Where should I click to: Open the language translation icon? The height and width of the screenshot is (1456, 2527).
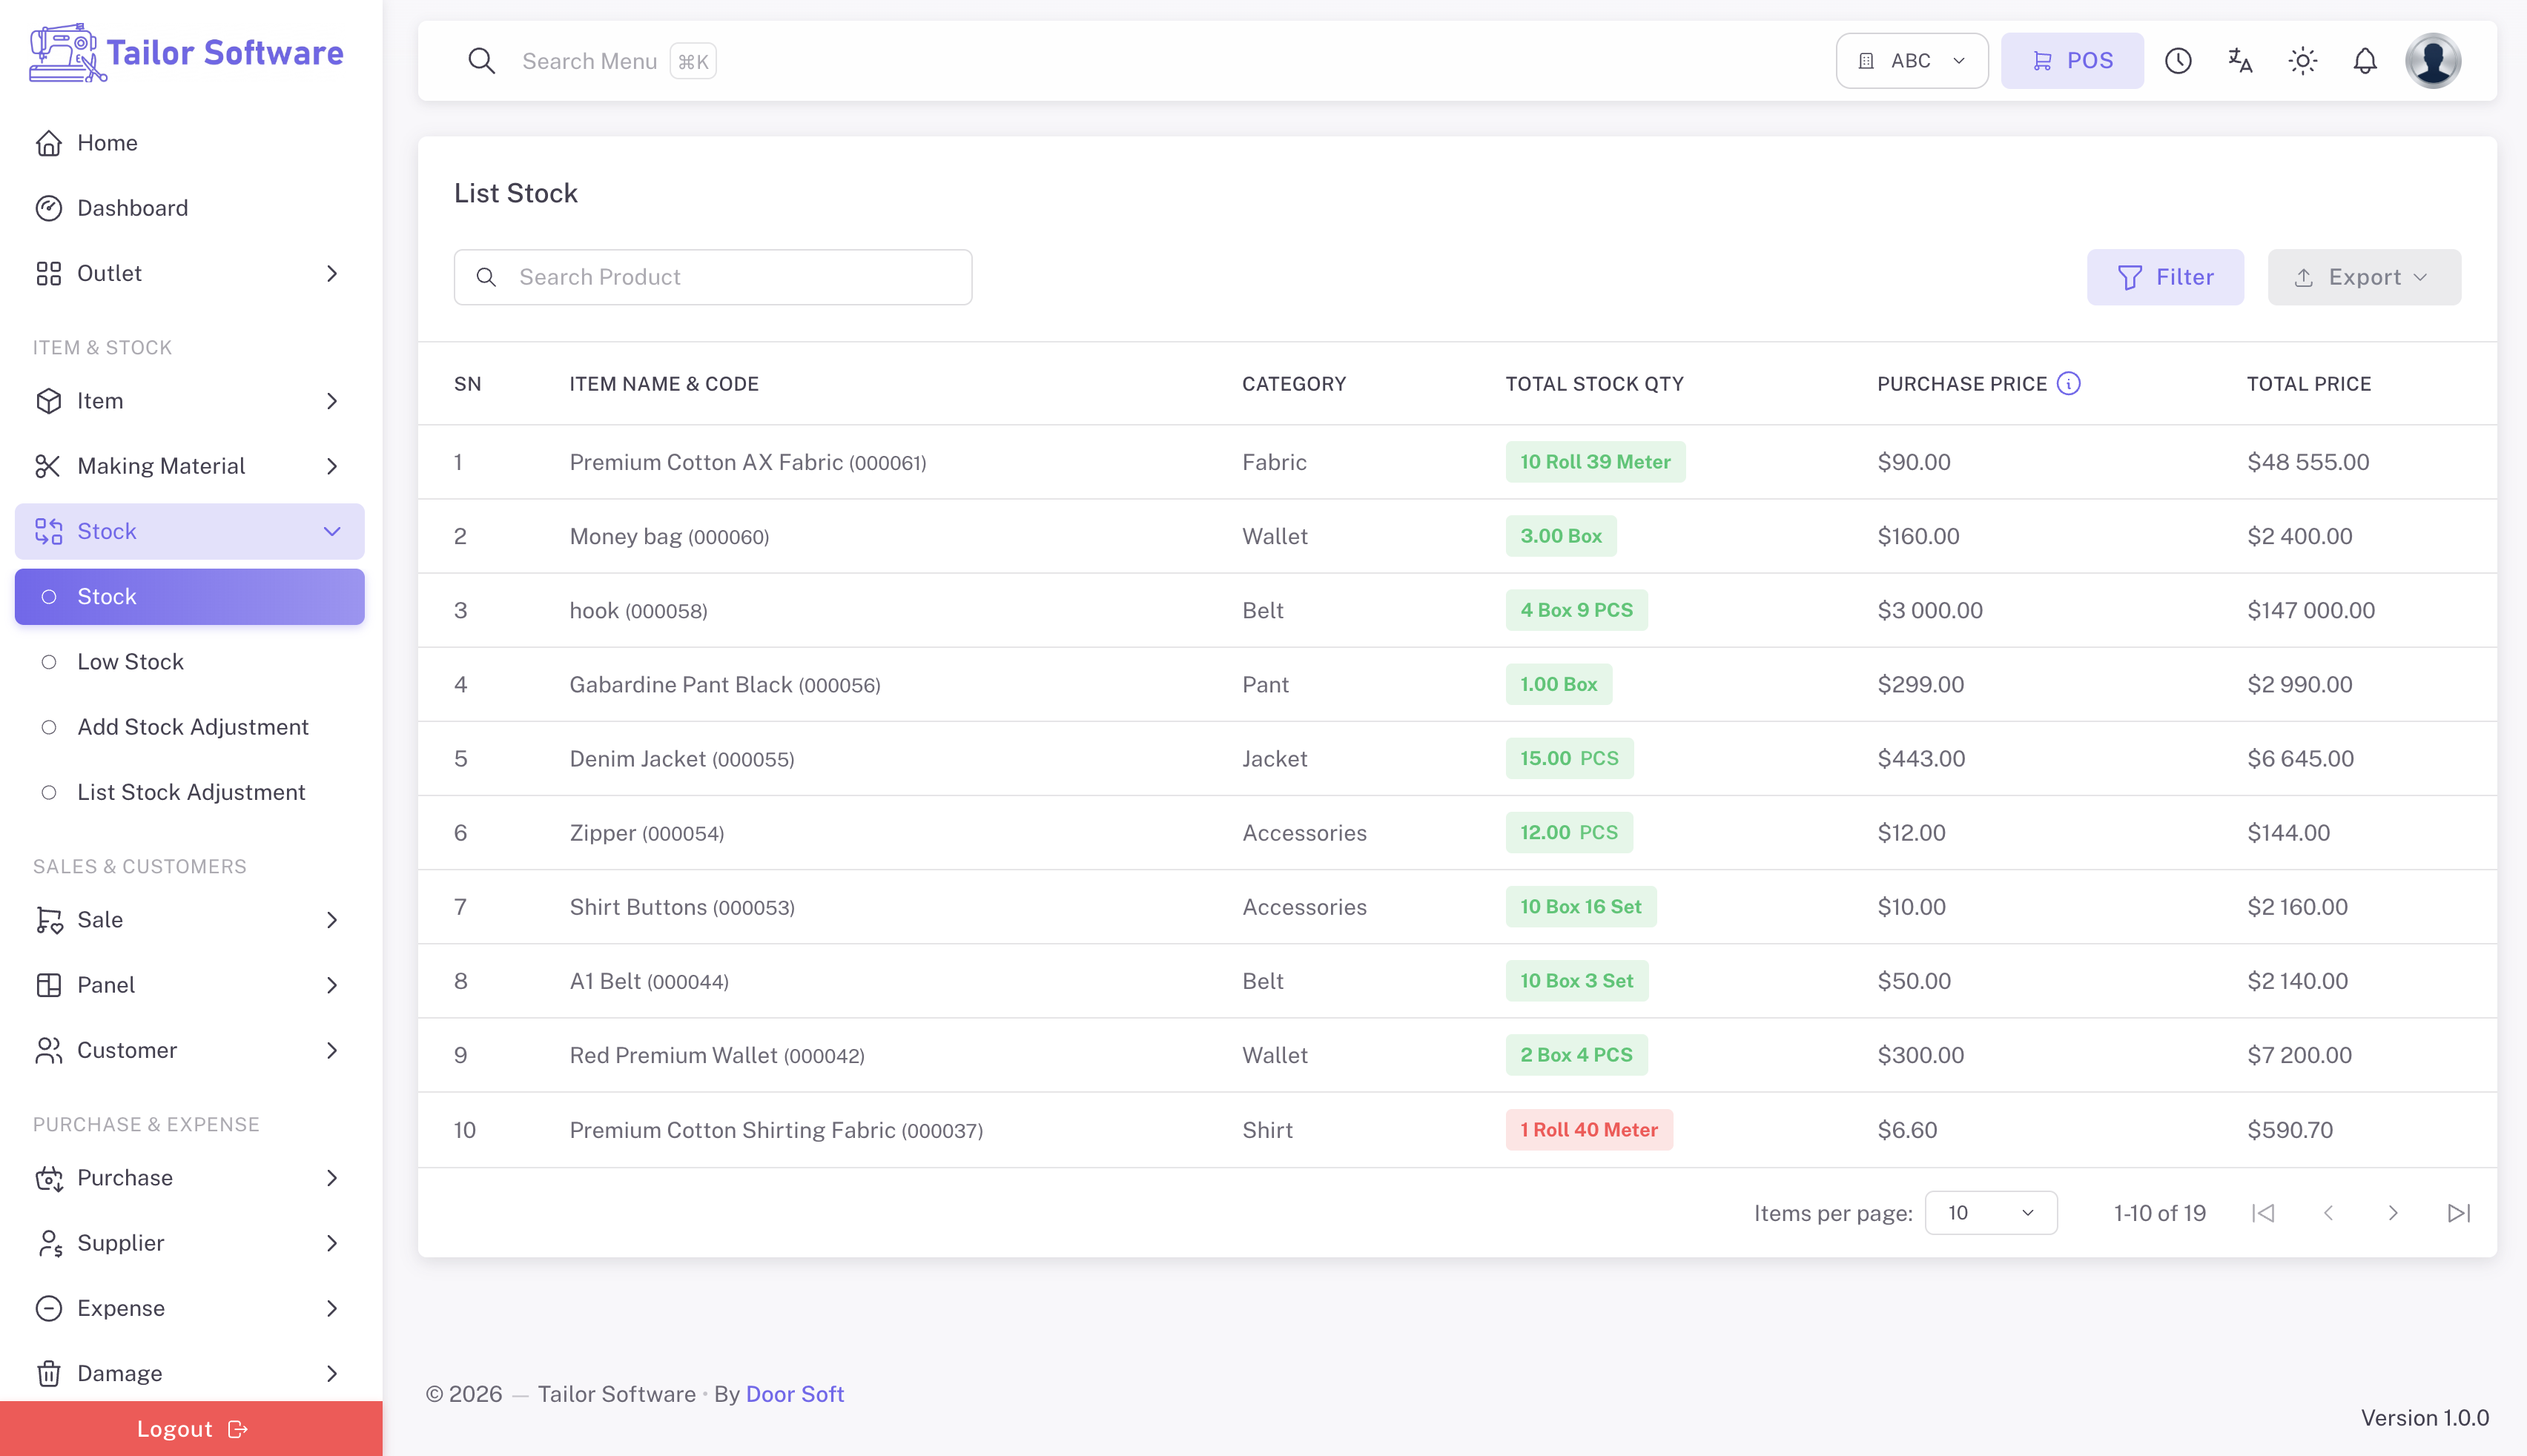point(2240,61)
